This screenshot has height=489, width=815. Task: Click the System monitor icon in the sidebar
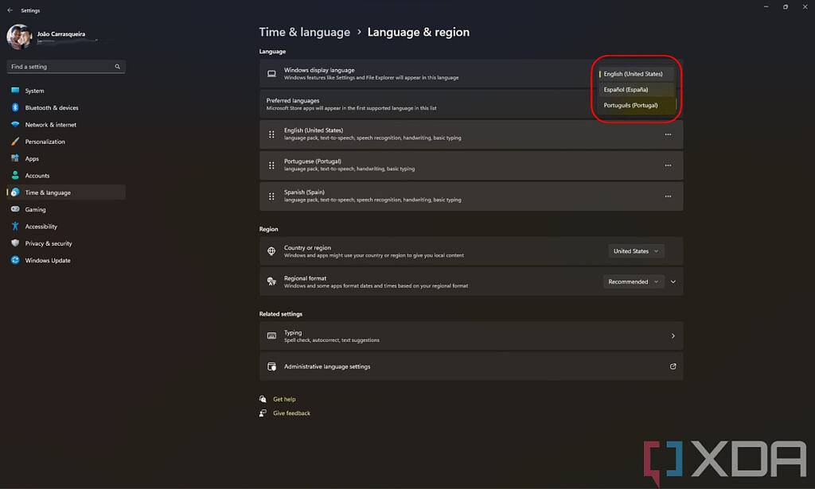click(15, 91)
